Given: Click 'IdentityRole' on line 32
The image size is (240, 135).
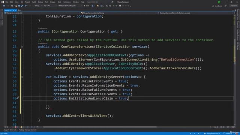Looking at the screenshot, I should (130, 64).
